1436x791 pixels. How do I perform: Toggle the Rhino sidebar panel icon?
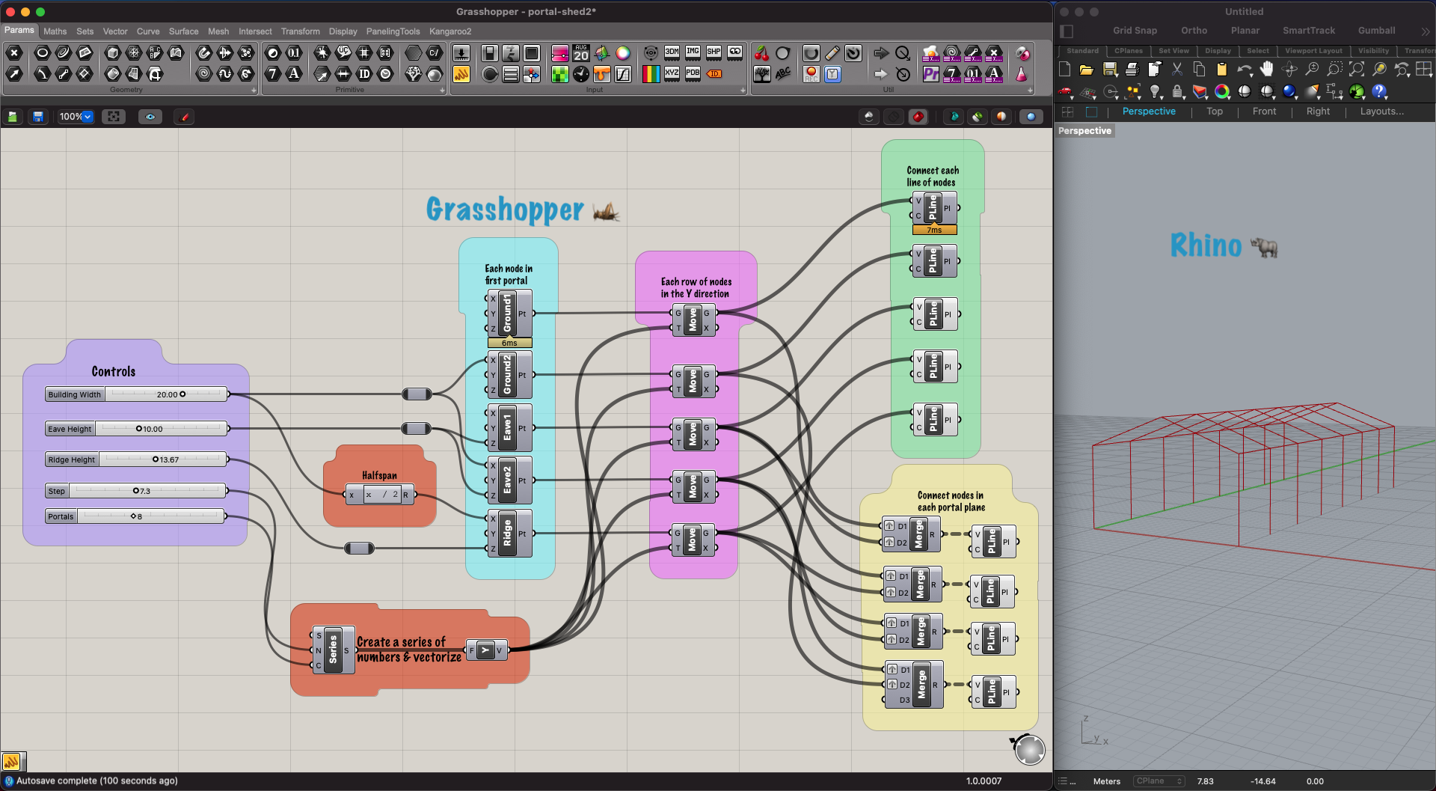(1067, 31)
